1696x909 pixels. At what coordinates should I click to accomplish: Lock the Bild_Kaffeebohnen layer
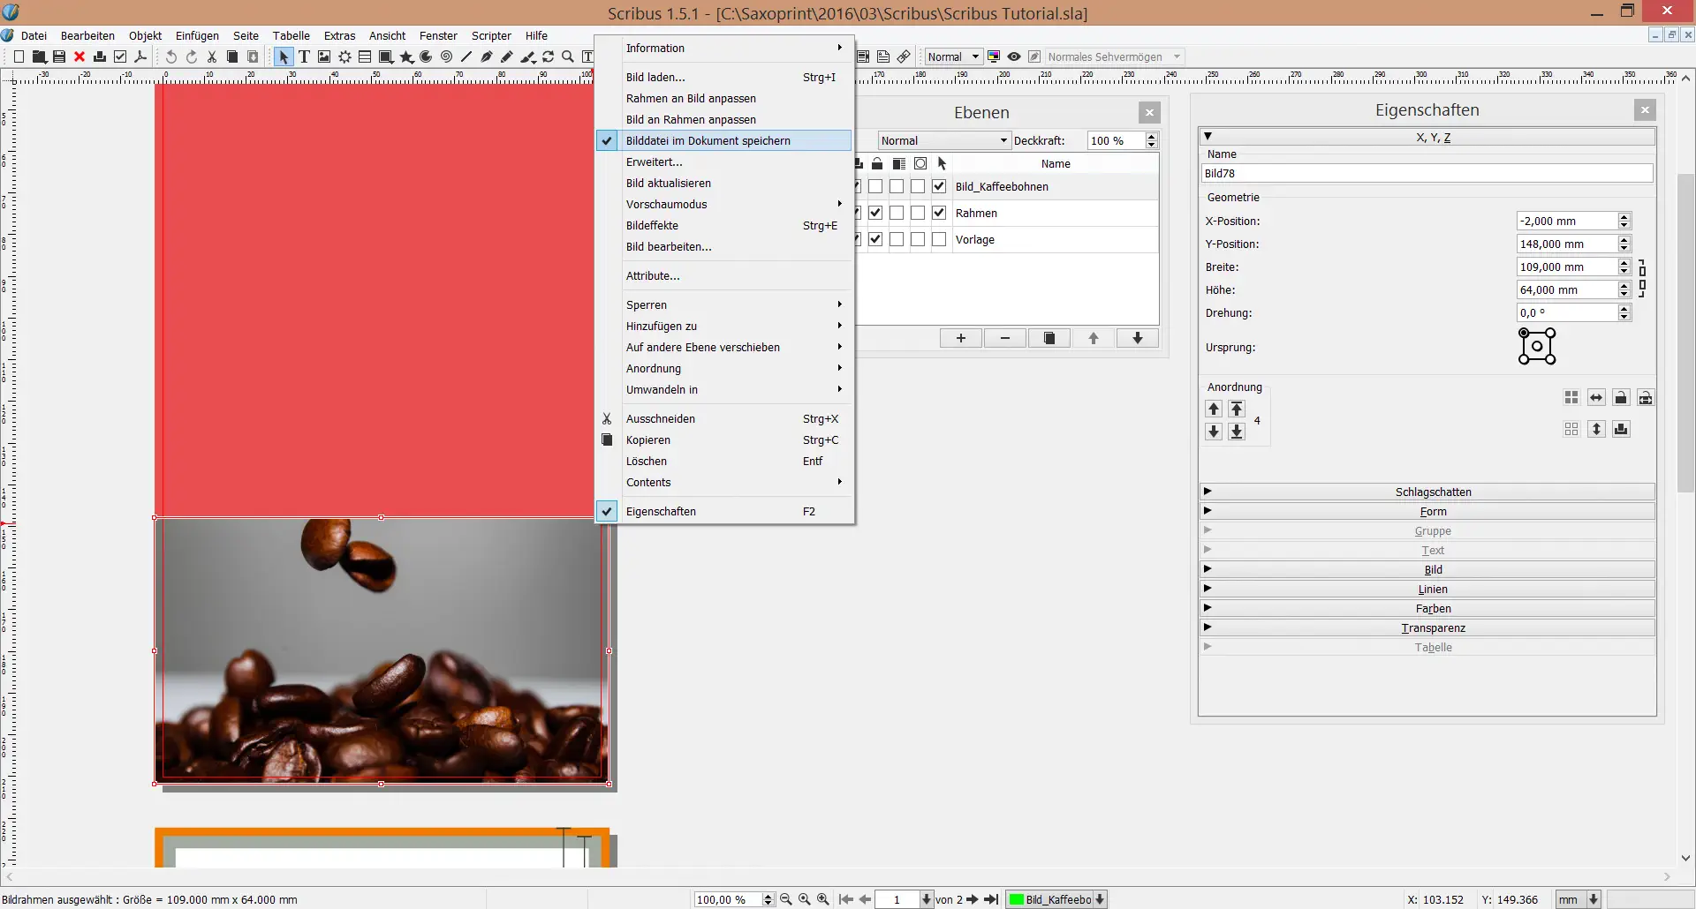(875, 186)
